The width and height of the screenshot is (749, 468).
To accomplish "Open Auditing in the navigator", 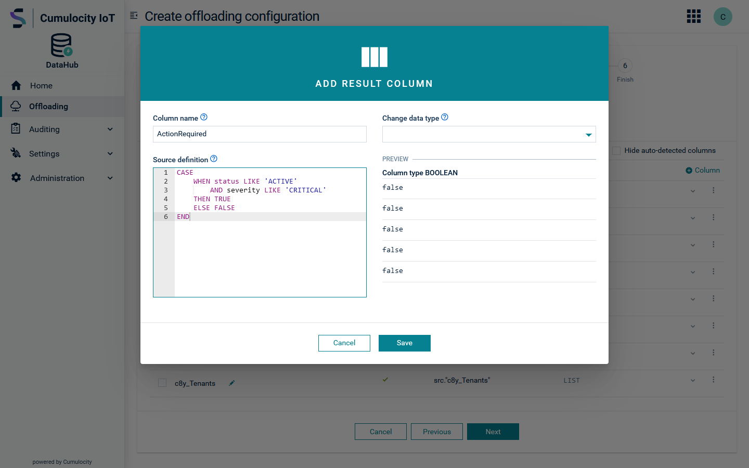I will (x=62, y=129).
